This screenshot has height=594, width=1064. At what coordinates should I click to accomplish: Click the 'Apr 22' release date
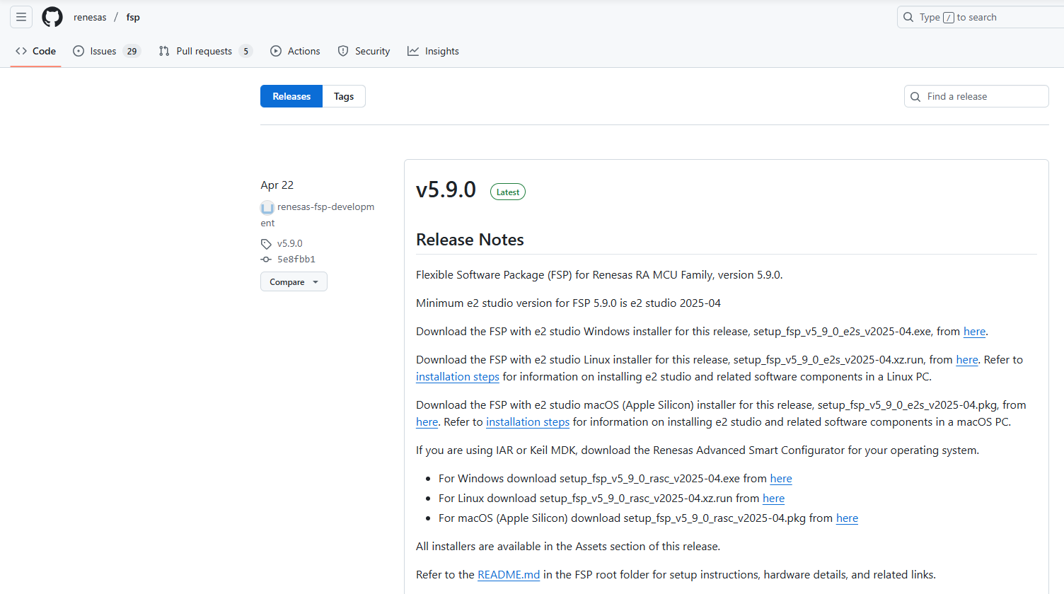coord(277,185)
